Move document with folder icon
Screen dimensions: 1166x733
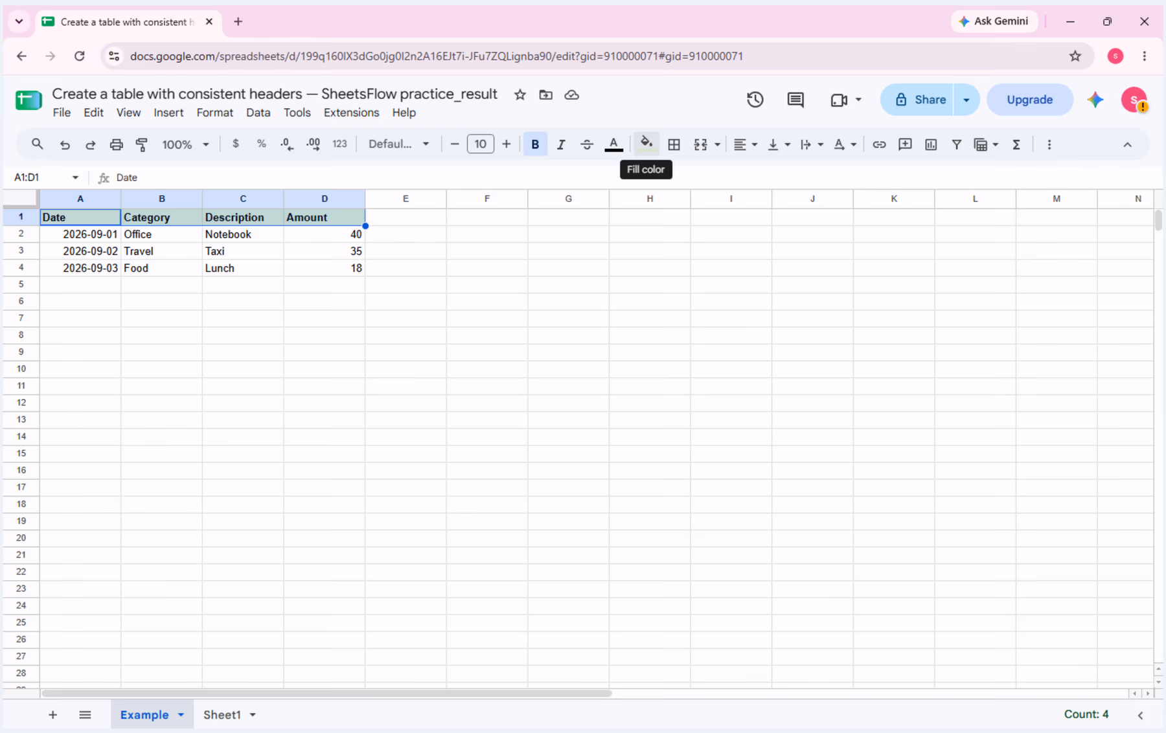pos(545,95)
